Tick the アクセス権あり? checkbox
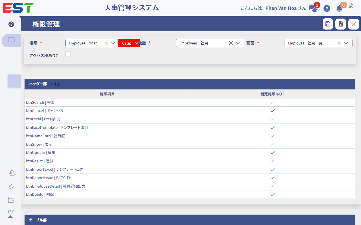Viewport: 361px width, 225px height. coord(68,54)
